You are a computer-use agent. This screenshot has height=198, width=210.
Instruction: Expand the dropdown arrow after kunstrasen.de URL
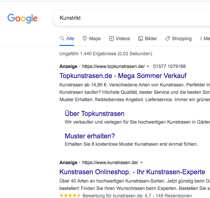pos(142,162)
